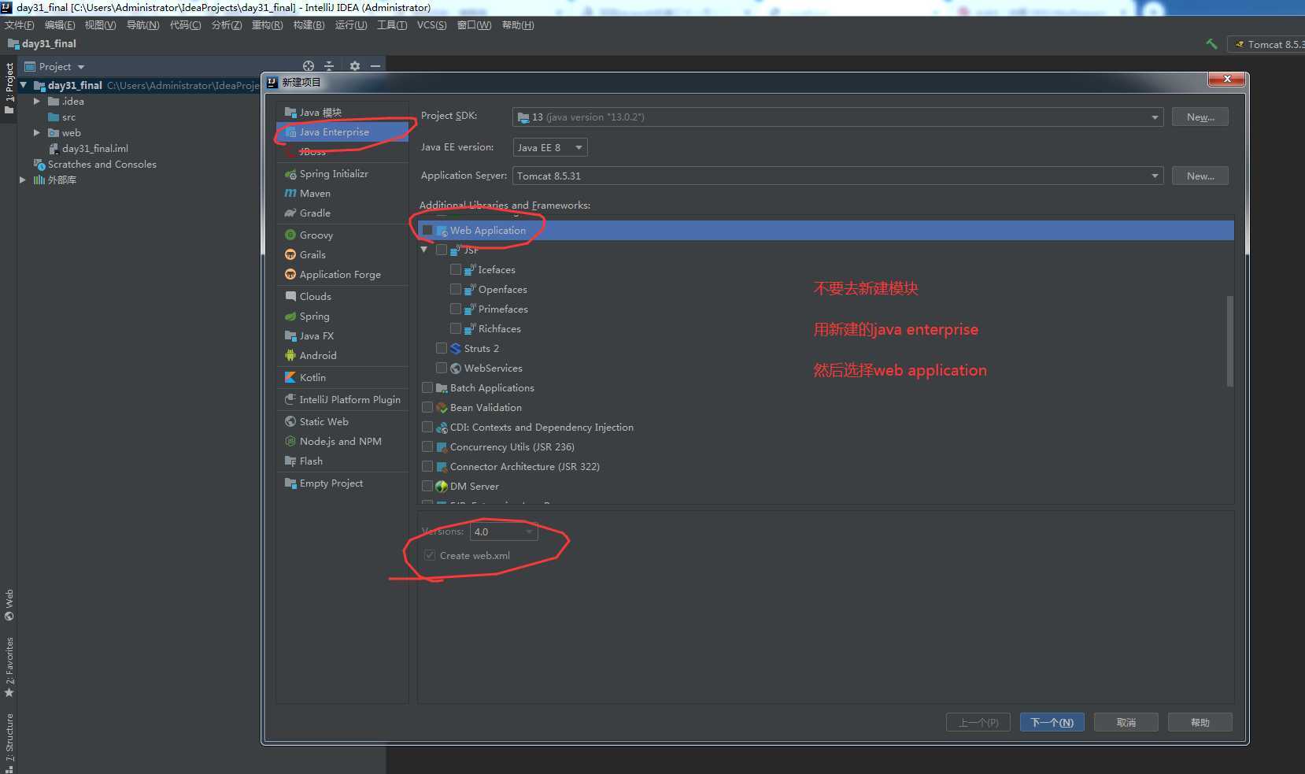Screen dimensions: 1305x774
Task: Click the locate/scroll-from-source target icon
Action: click(x=309, y=66)
